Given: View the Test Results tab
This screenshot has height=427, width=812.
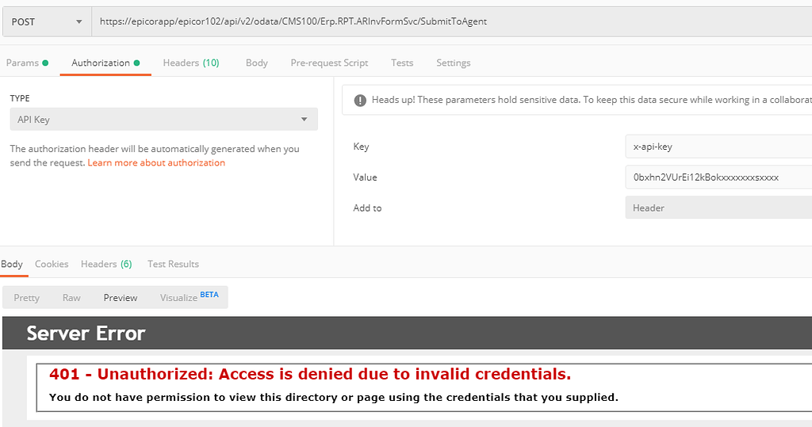Looking at the screenshot, I should point(173,264).
